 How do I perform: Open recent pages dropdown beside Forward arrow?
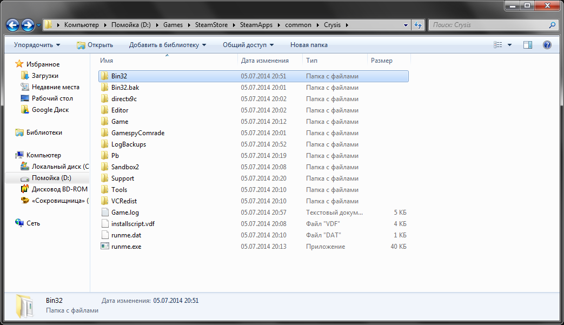(x=38, y=25)
